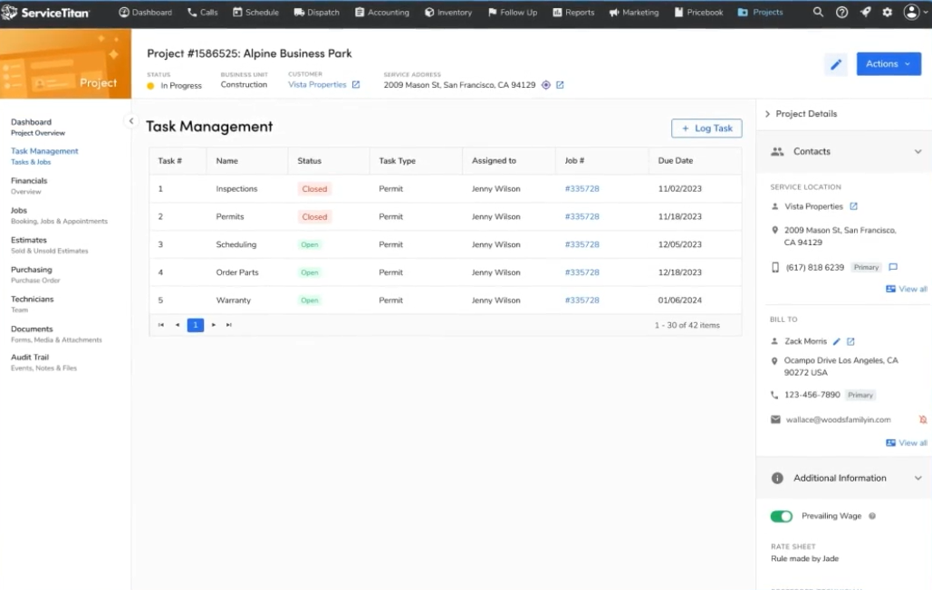The height and width of the screenshot is (590, 932).
Task: Open Vista Properties customer link in header
Action: pyautogui.click(x=317, y=84)
